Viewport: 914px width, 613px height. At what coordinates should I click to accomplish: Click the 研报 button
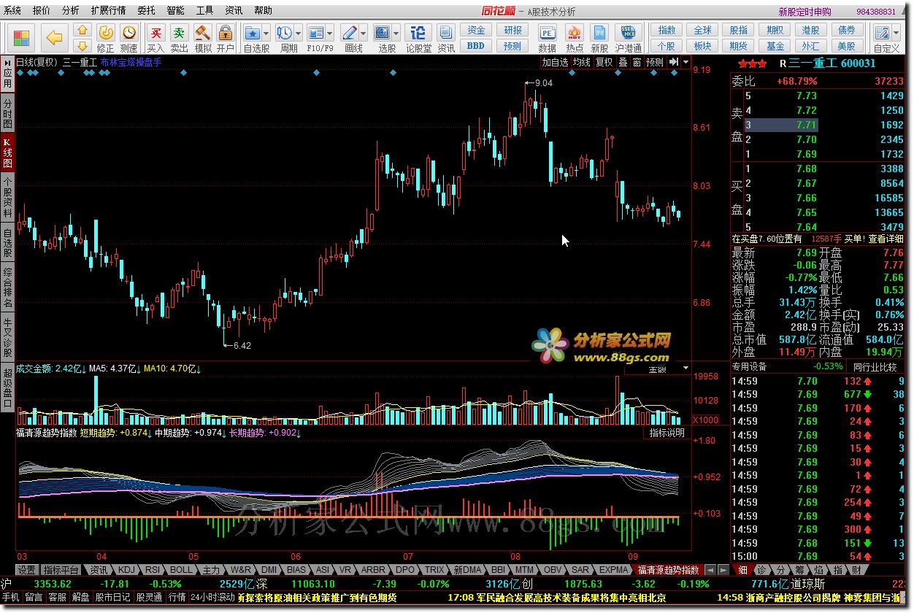point(512,31)
